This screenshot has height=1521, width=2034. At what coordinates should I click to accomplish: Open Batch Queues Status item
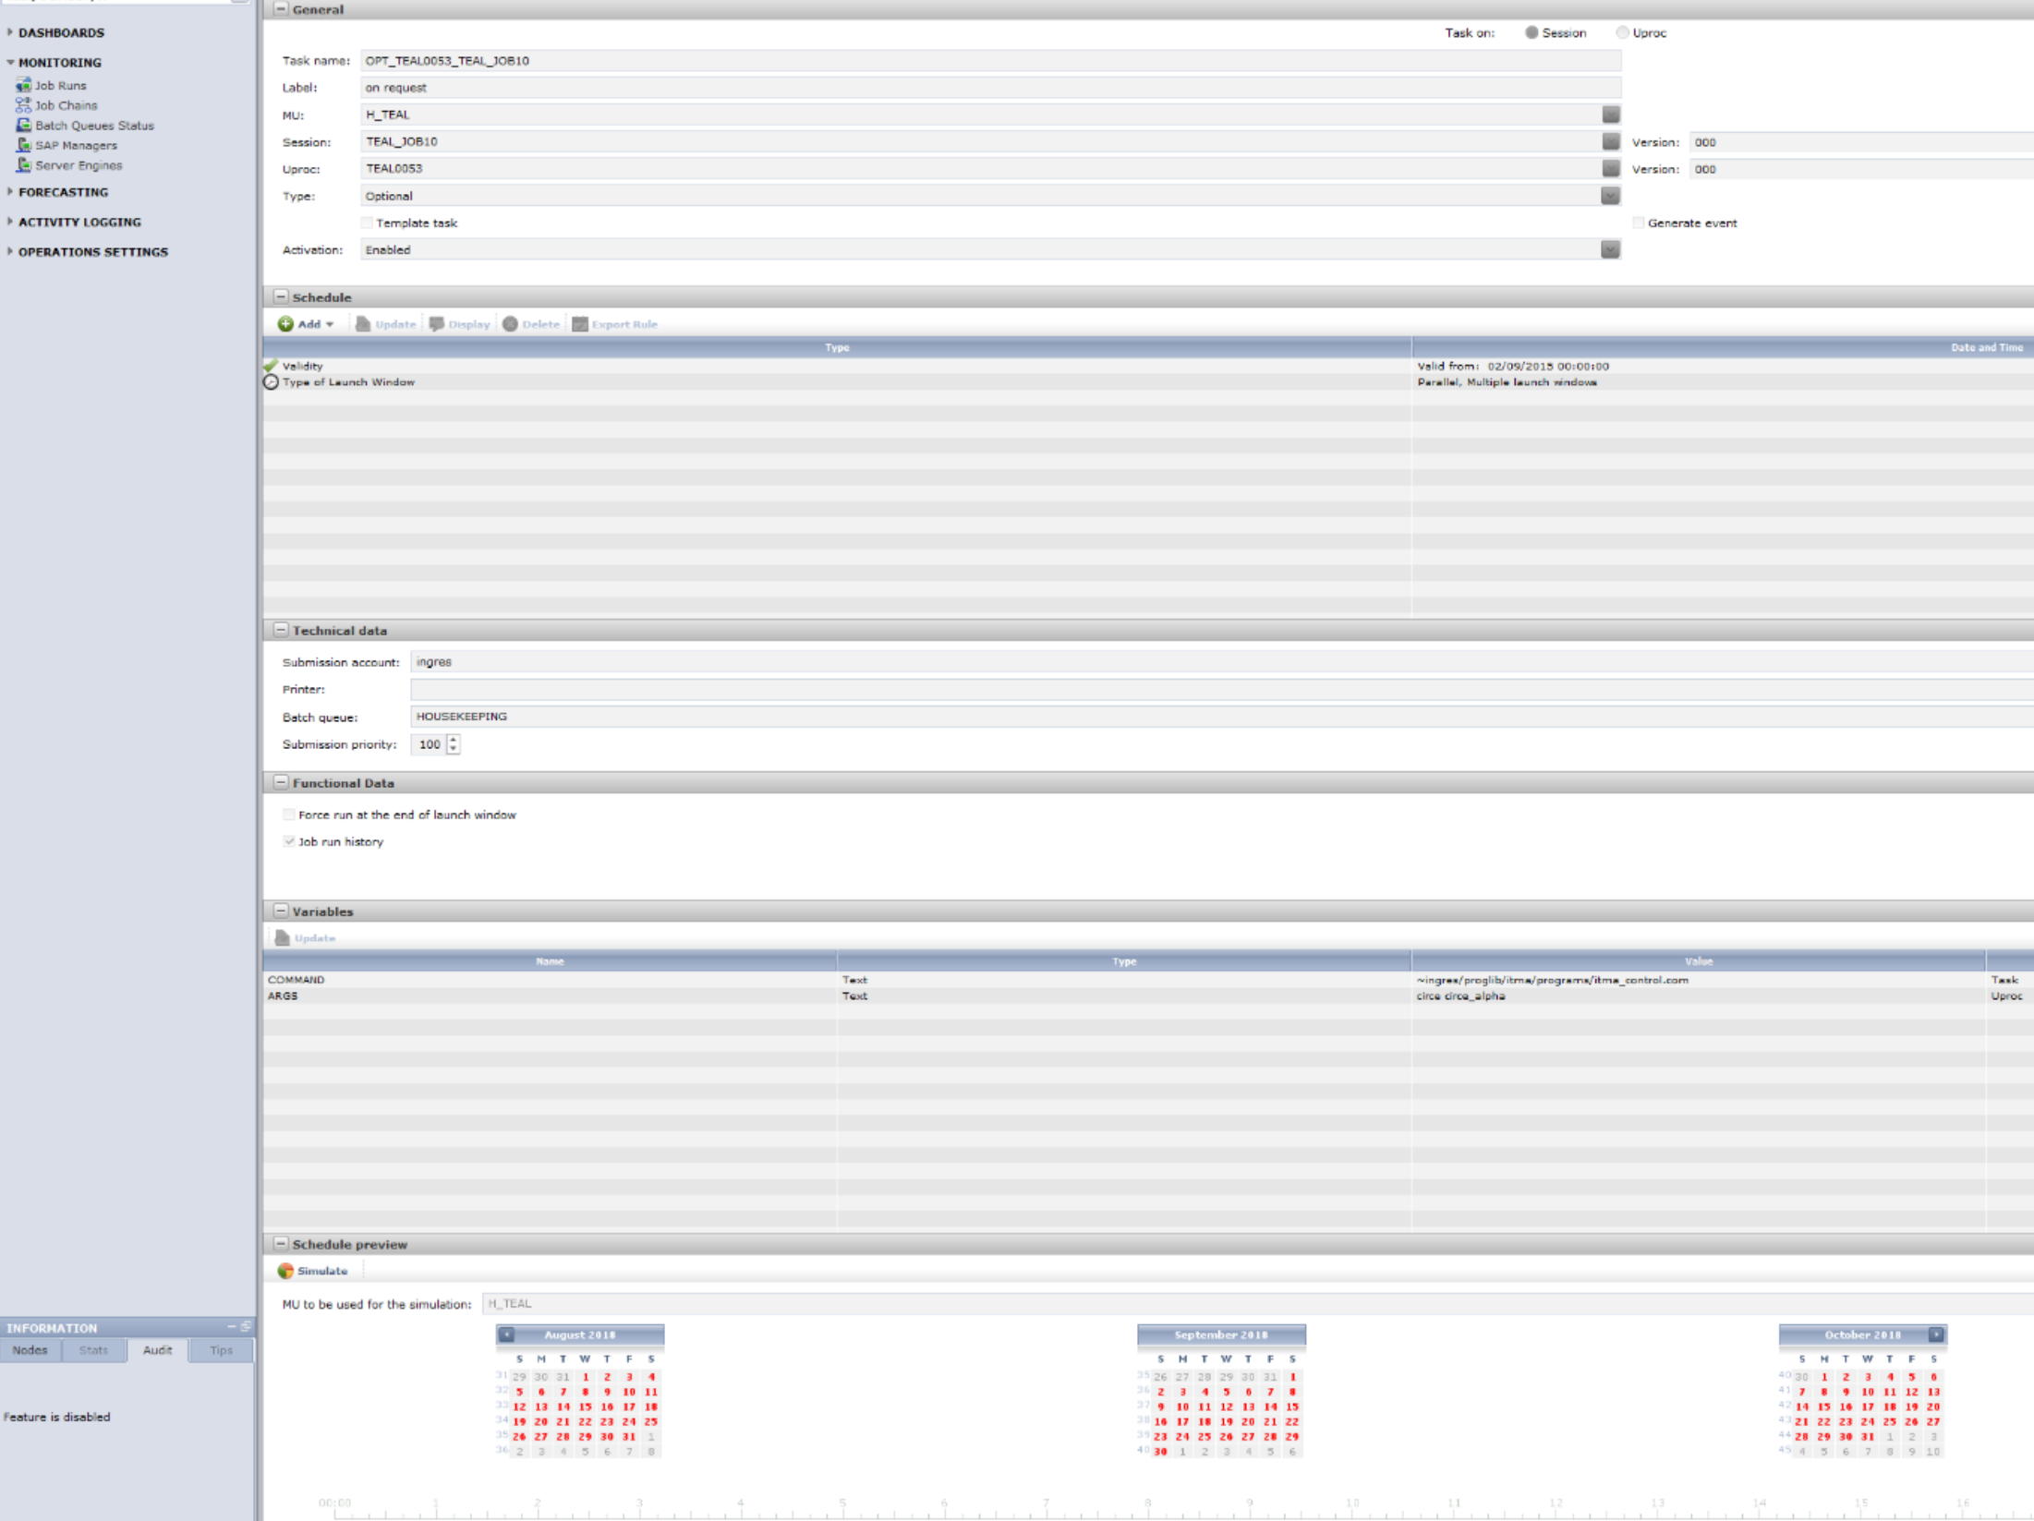tap(93, 126)
